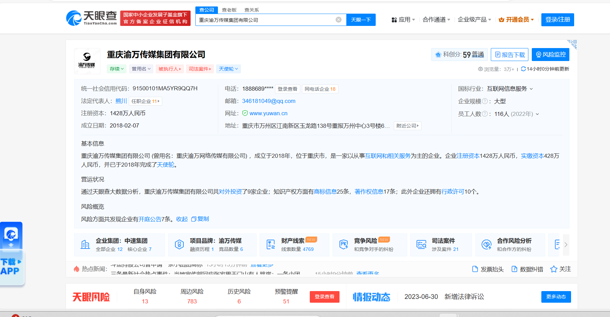Image resolution: width=610 pixels, height=317 pixels.
Task: Click the 商标信息 link
Action: (x=325, y=192)
